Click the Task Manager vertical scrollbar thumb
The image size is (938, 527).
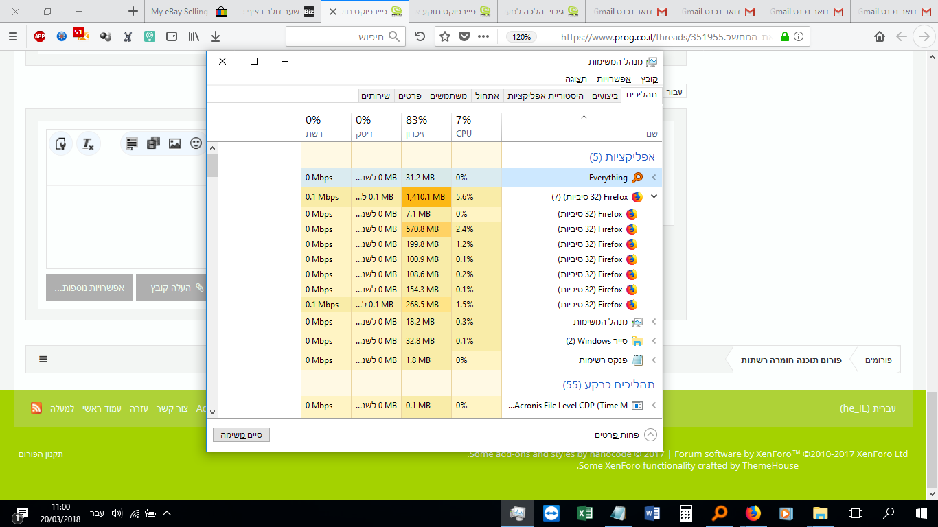click(x=212, y=165)
